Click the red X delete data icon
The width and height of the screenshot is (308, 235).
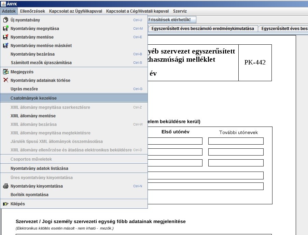(x=6, y=80)
